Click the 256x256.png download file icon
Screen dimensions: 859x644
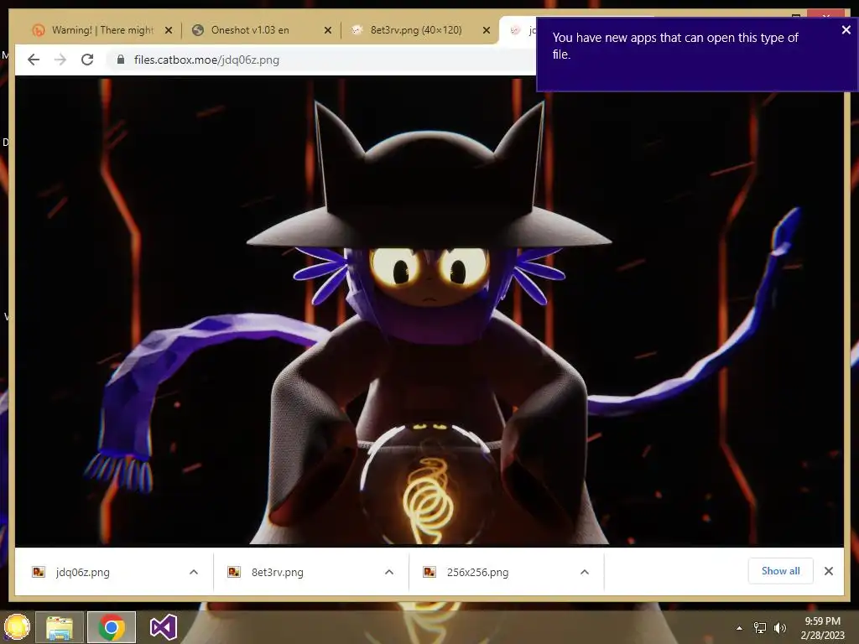pos(429,572)
